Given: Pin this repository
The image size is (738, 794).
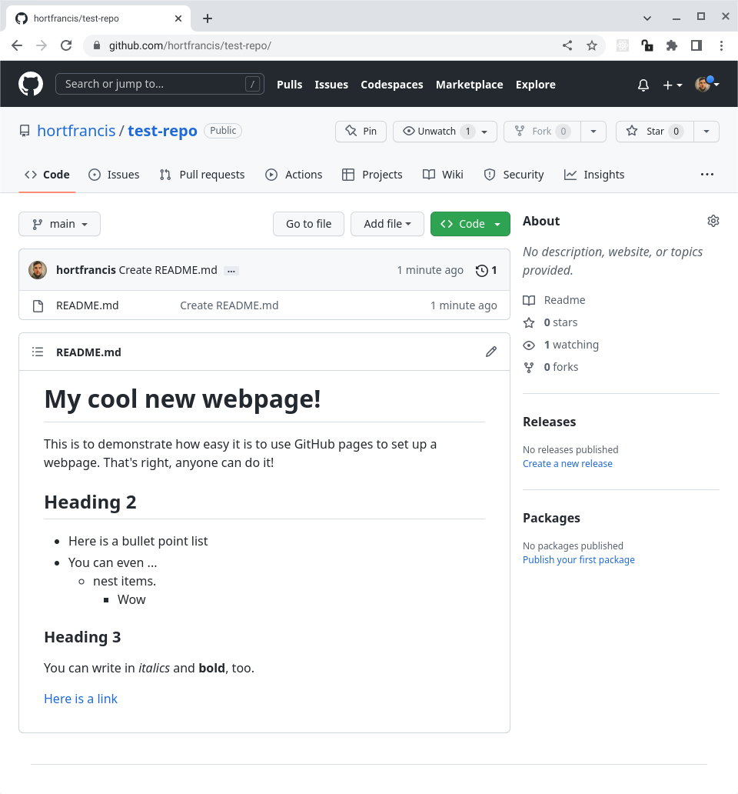Looking at the screenshot, I should pos(361,131).
